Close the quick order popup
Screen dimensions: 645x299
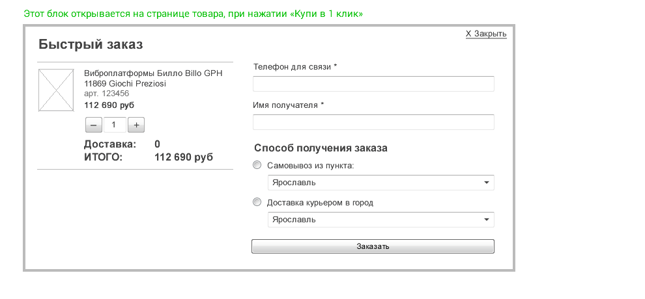[485, 34]
